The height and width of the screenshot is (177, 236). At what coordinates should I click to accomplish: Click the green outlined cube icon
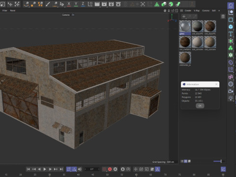(x=171, y=4)
